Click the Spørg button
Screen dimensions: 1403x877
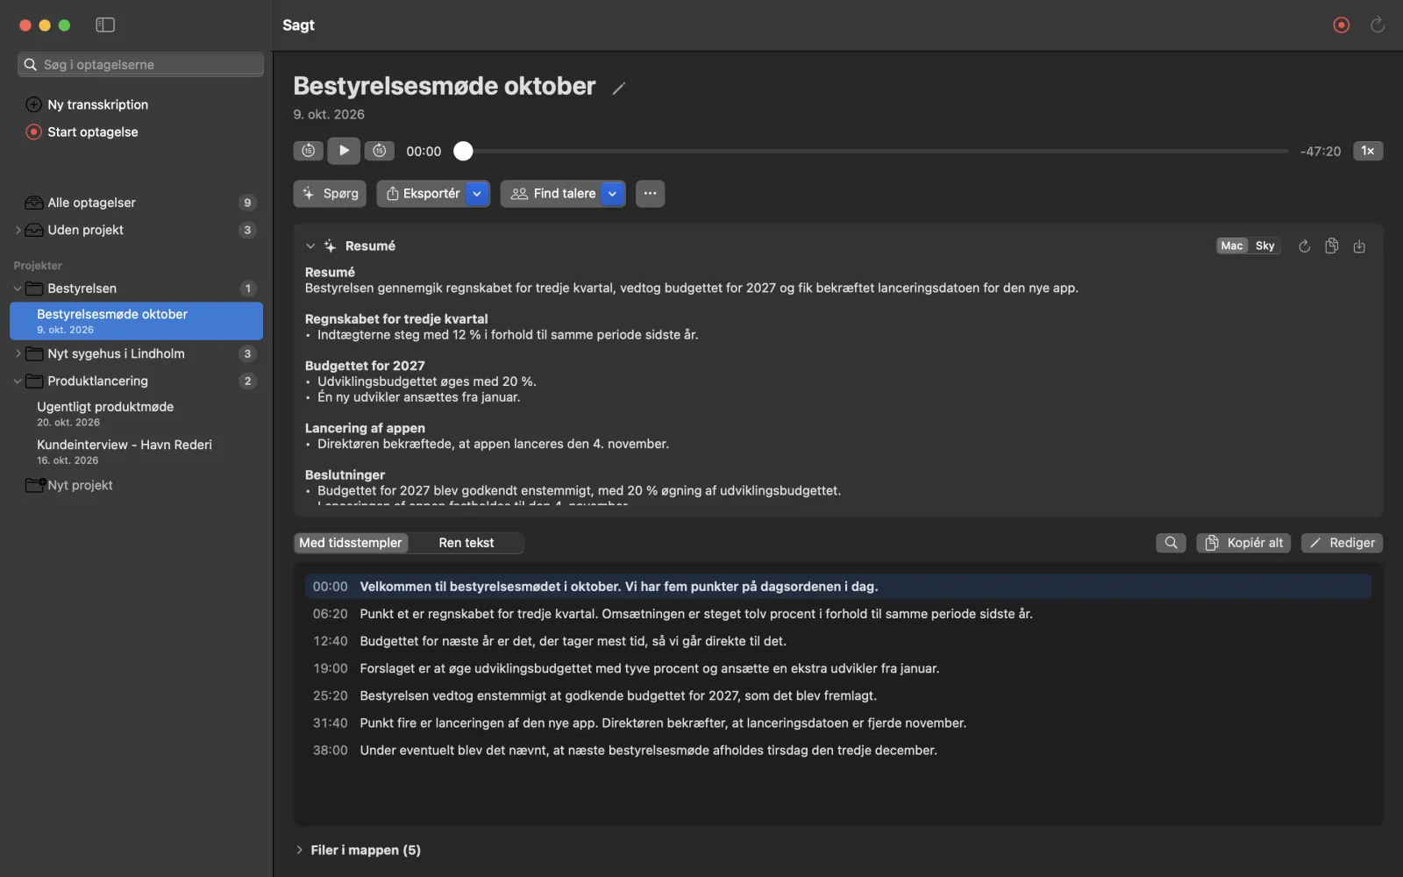click(x=330, y=193)
